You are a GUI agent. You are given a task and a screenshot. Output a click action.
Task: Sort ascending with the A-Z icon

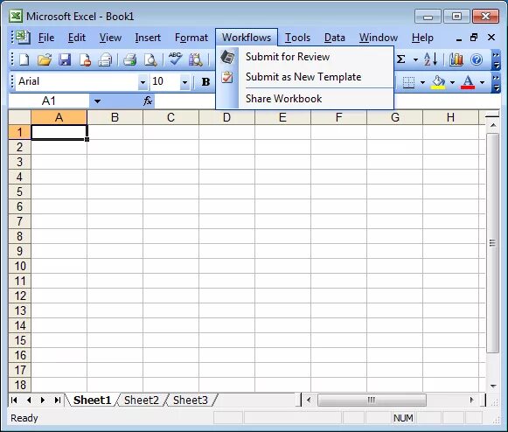click(x=431, y=59)
